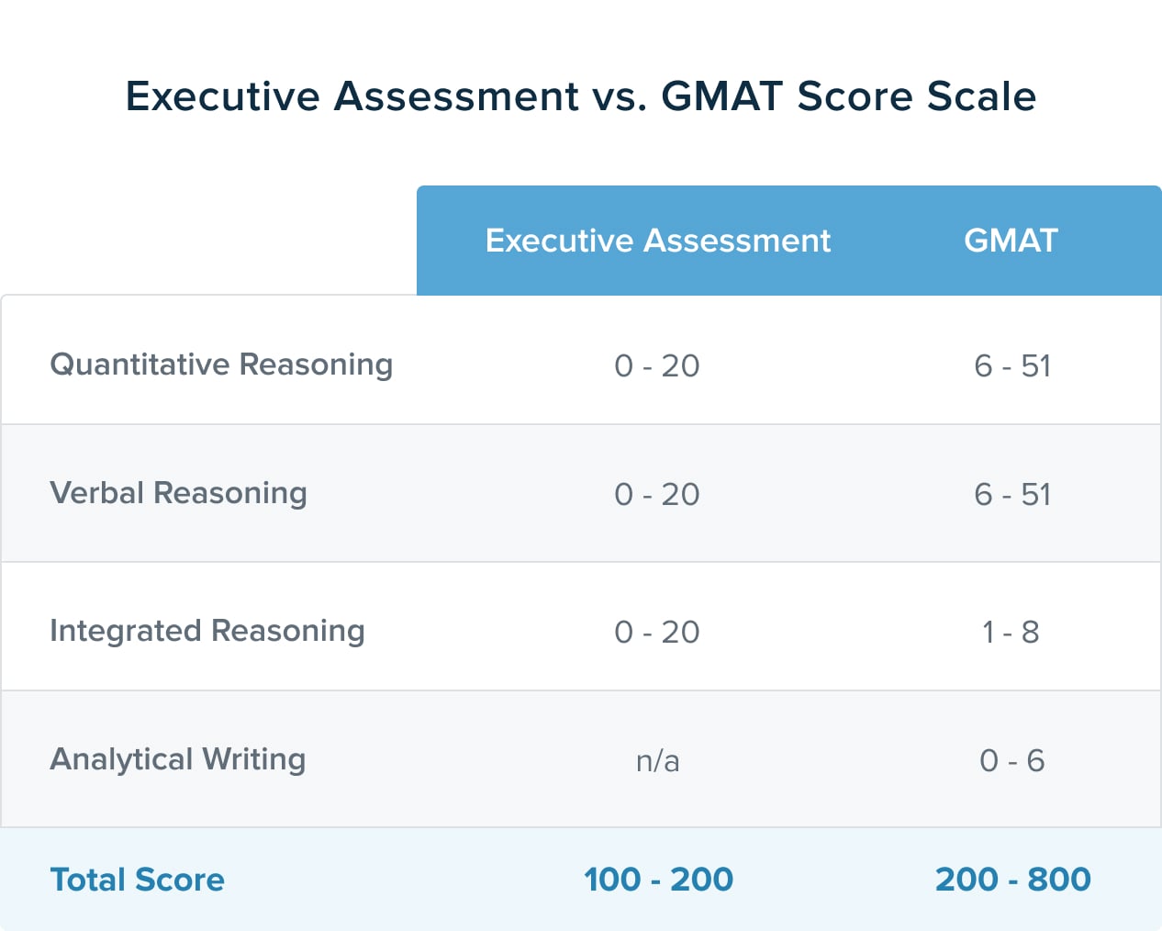Click the n/a cell for Analytical Writing
1162x931 pixels.
[x=657, y=761]
